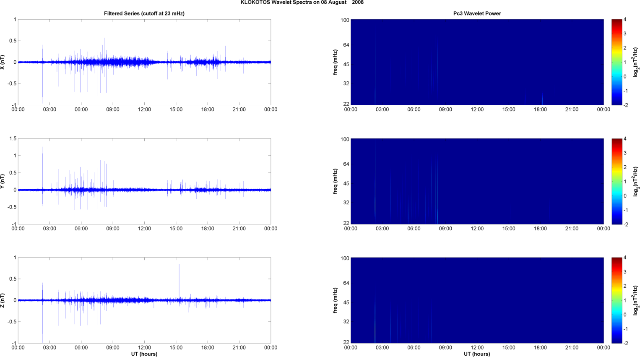This screenshot has width=640, height=357.
Task: Click the 18:00 tick under Y spectrogram
Action: click(540, 229)
